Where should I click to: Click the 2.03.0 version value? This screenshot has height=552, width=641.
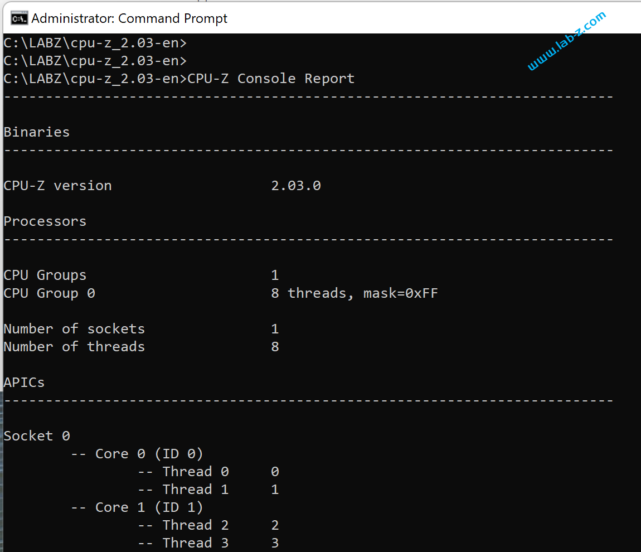tap(296, 186)
